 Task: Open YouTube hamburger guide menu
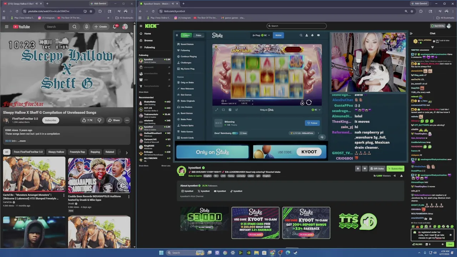pos(6,27)
